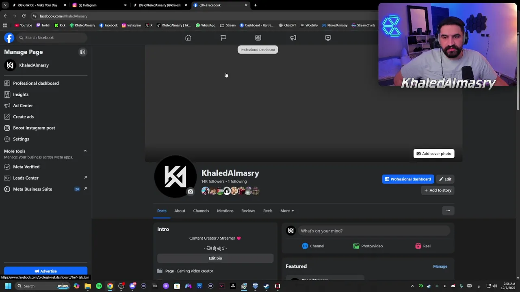Open a new browser tab
Screen dimensions: 520x292
(256, 5)
